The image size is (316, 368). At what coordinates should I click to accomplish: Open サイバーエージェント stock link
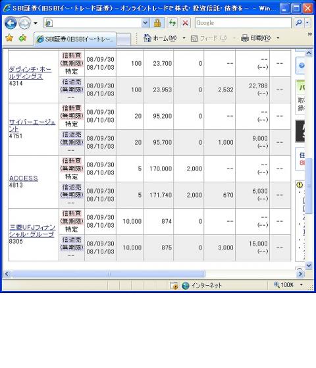coord(32,126)
